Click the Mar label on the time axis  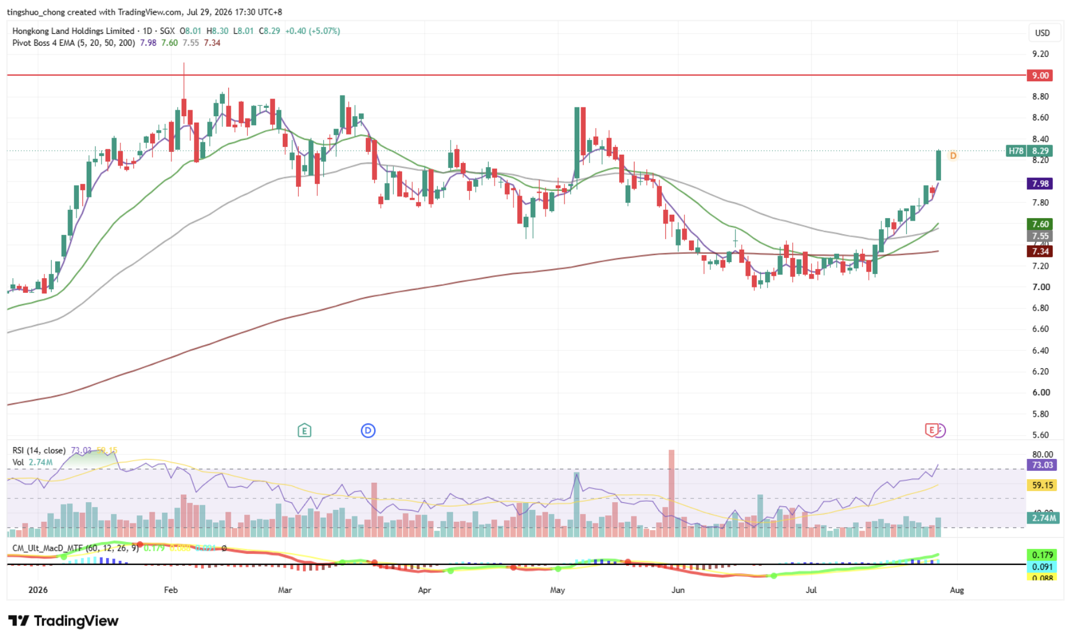tap(285, 590)
